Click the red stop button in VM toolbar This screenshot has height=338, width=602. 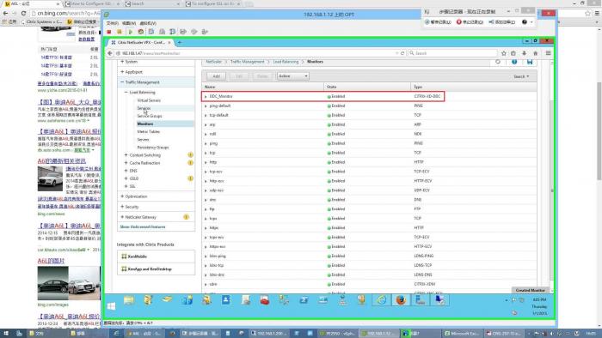tap(109, 32)
